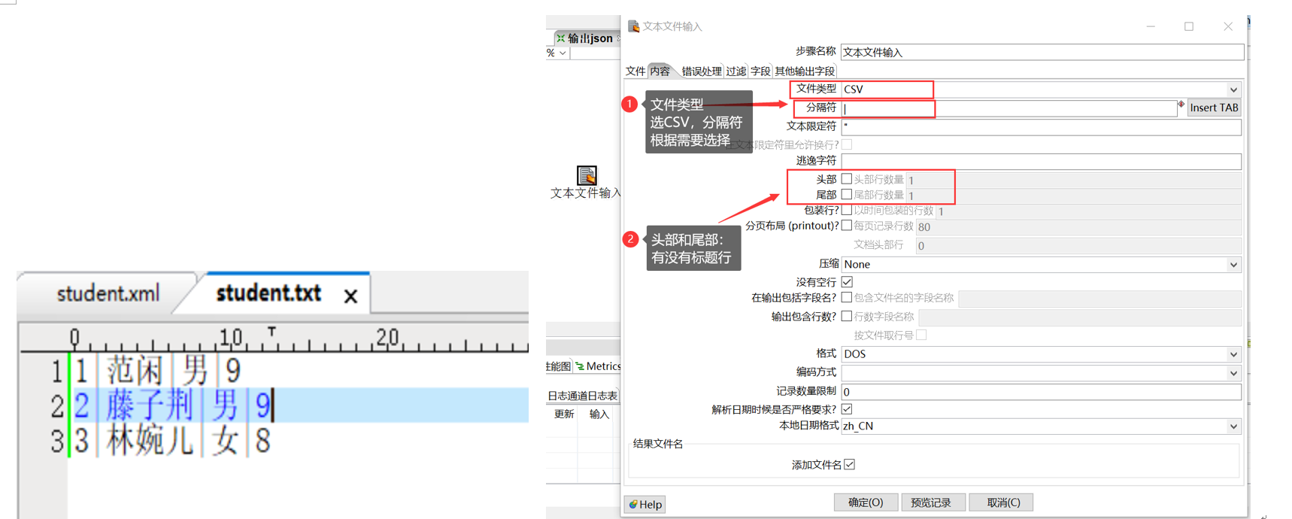Screen dimensions: 1292x519
Task: Toggle the 分页布局 (printout) checkbox
Action: (847, 226)
